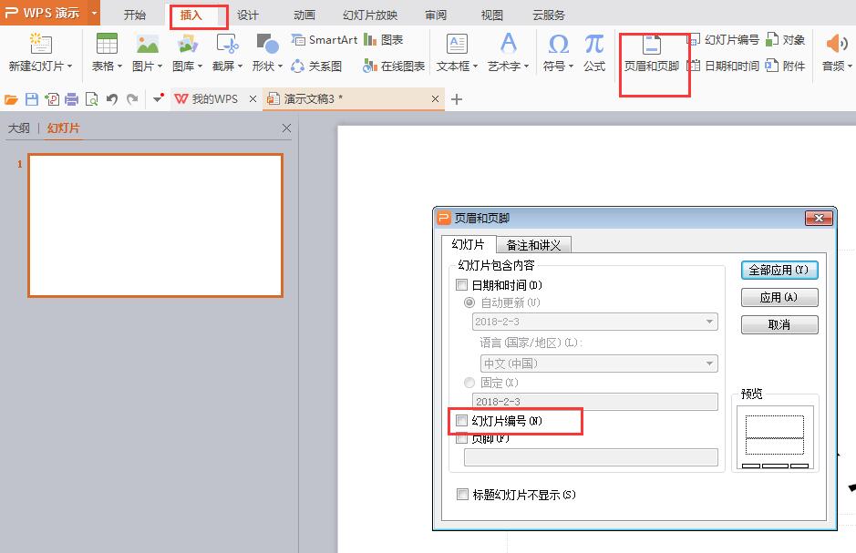The image size is (856, 553).
Task: Save the presentation with the disk icon
Action: (32, 99)
